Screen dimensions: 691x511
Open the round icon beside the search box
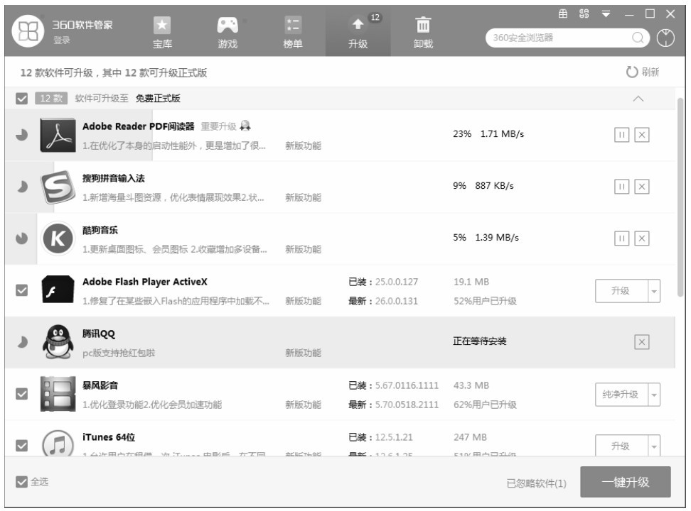click(x=665, y=38)
